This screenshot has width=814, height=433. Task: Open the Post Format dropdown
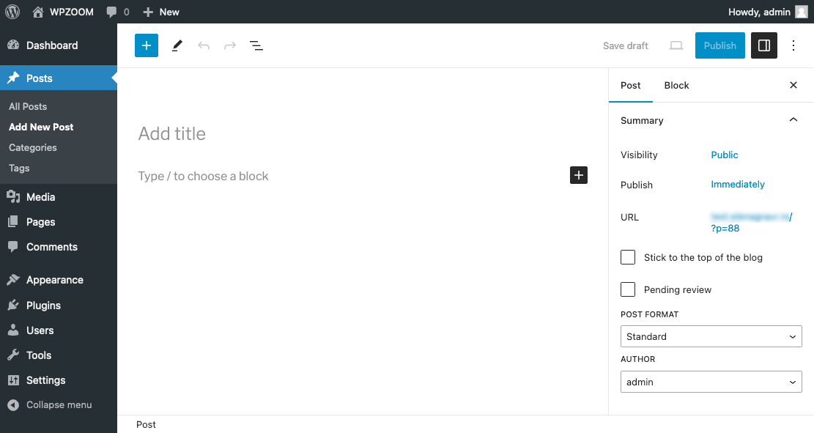711,336
